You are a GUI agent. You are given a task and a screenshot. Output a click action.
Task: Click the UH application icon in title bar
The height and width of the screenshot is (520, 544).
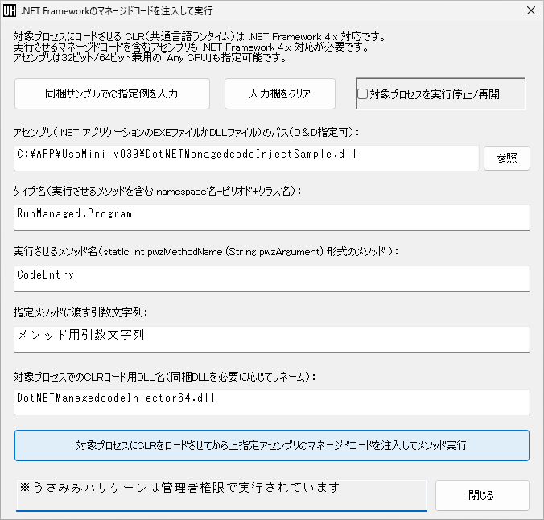click(x=10, y=10)
